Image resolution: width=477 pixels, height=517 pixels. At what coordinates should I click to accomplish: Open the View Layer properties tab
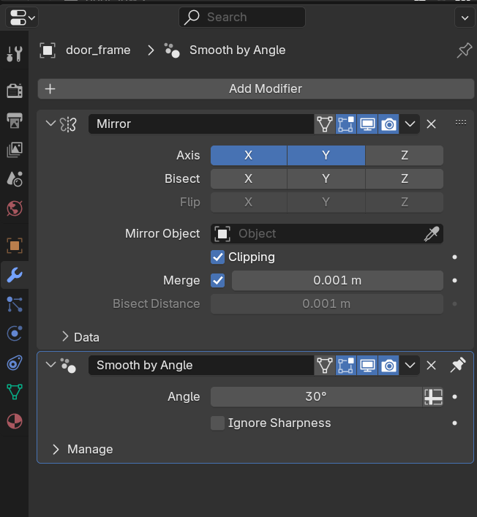point(15,150)
